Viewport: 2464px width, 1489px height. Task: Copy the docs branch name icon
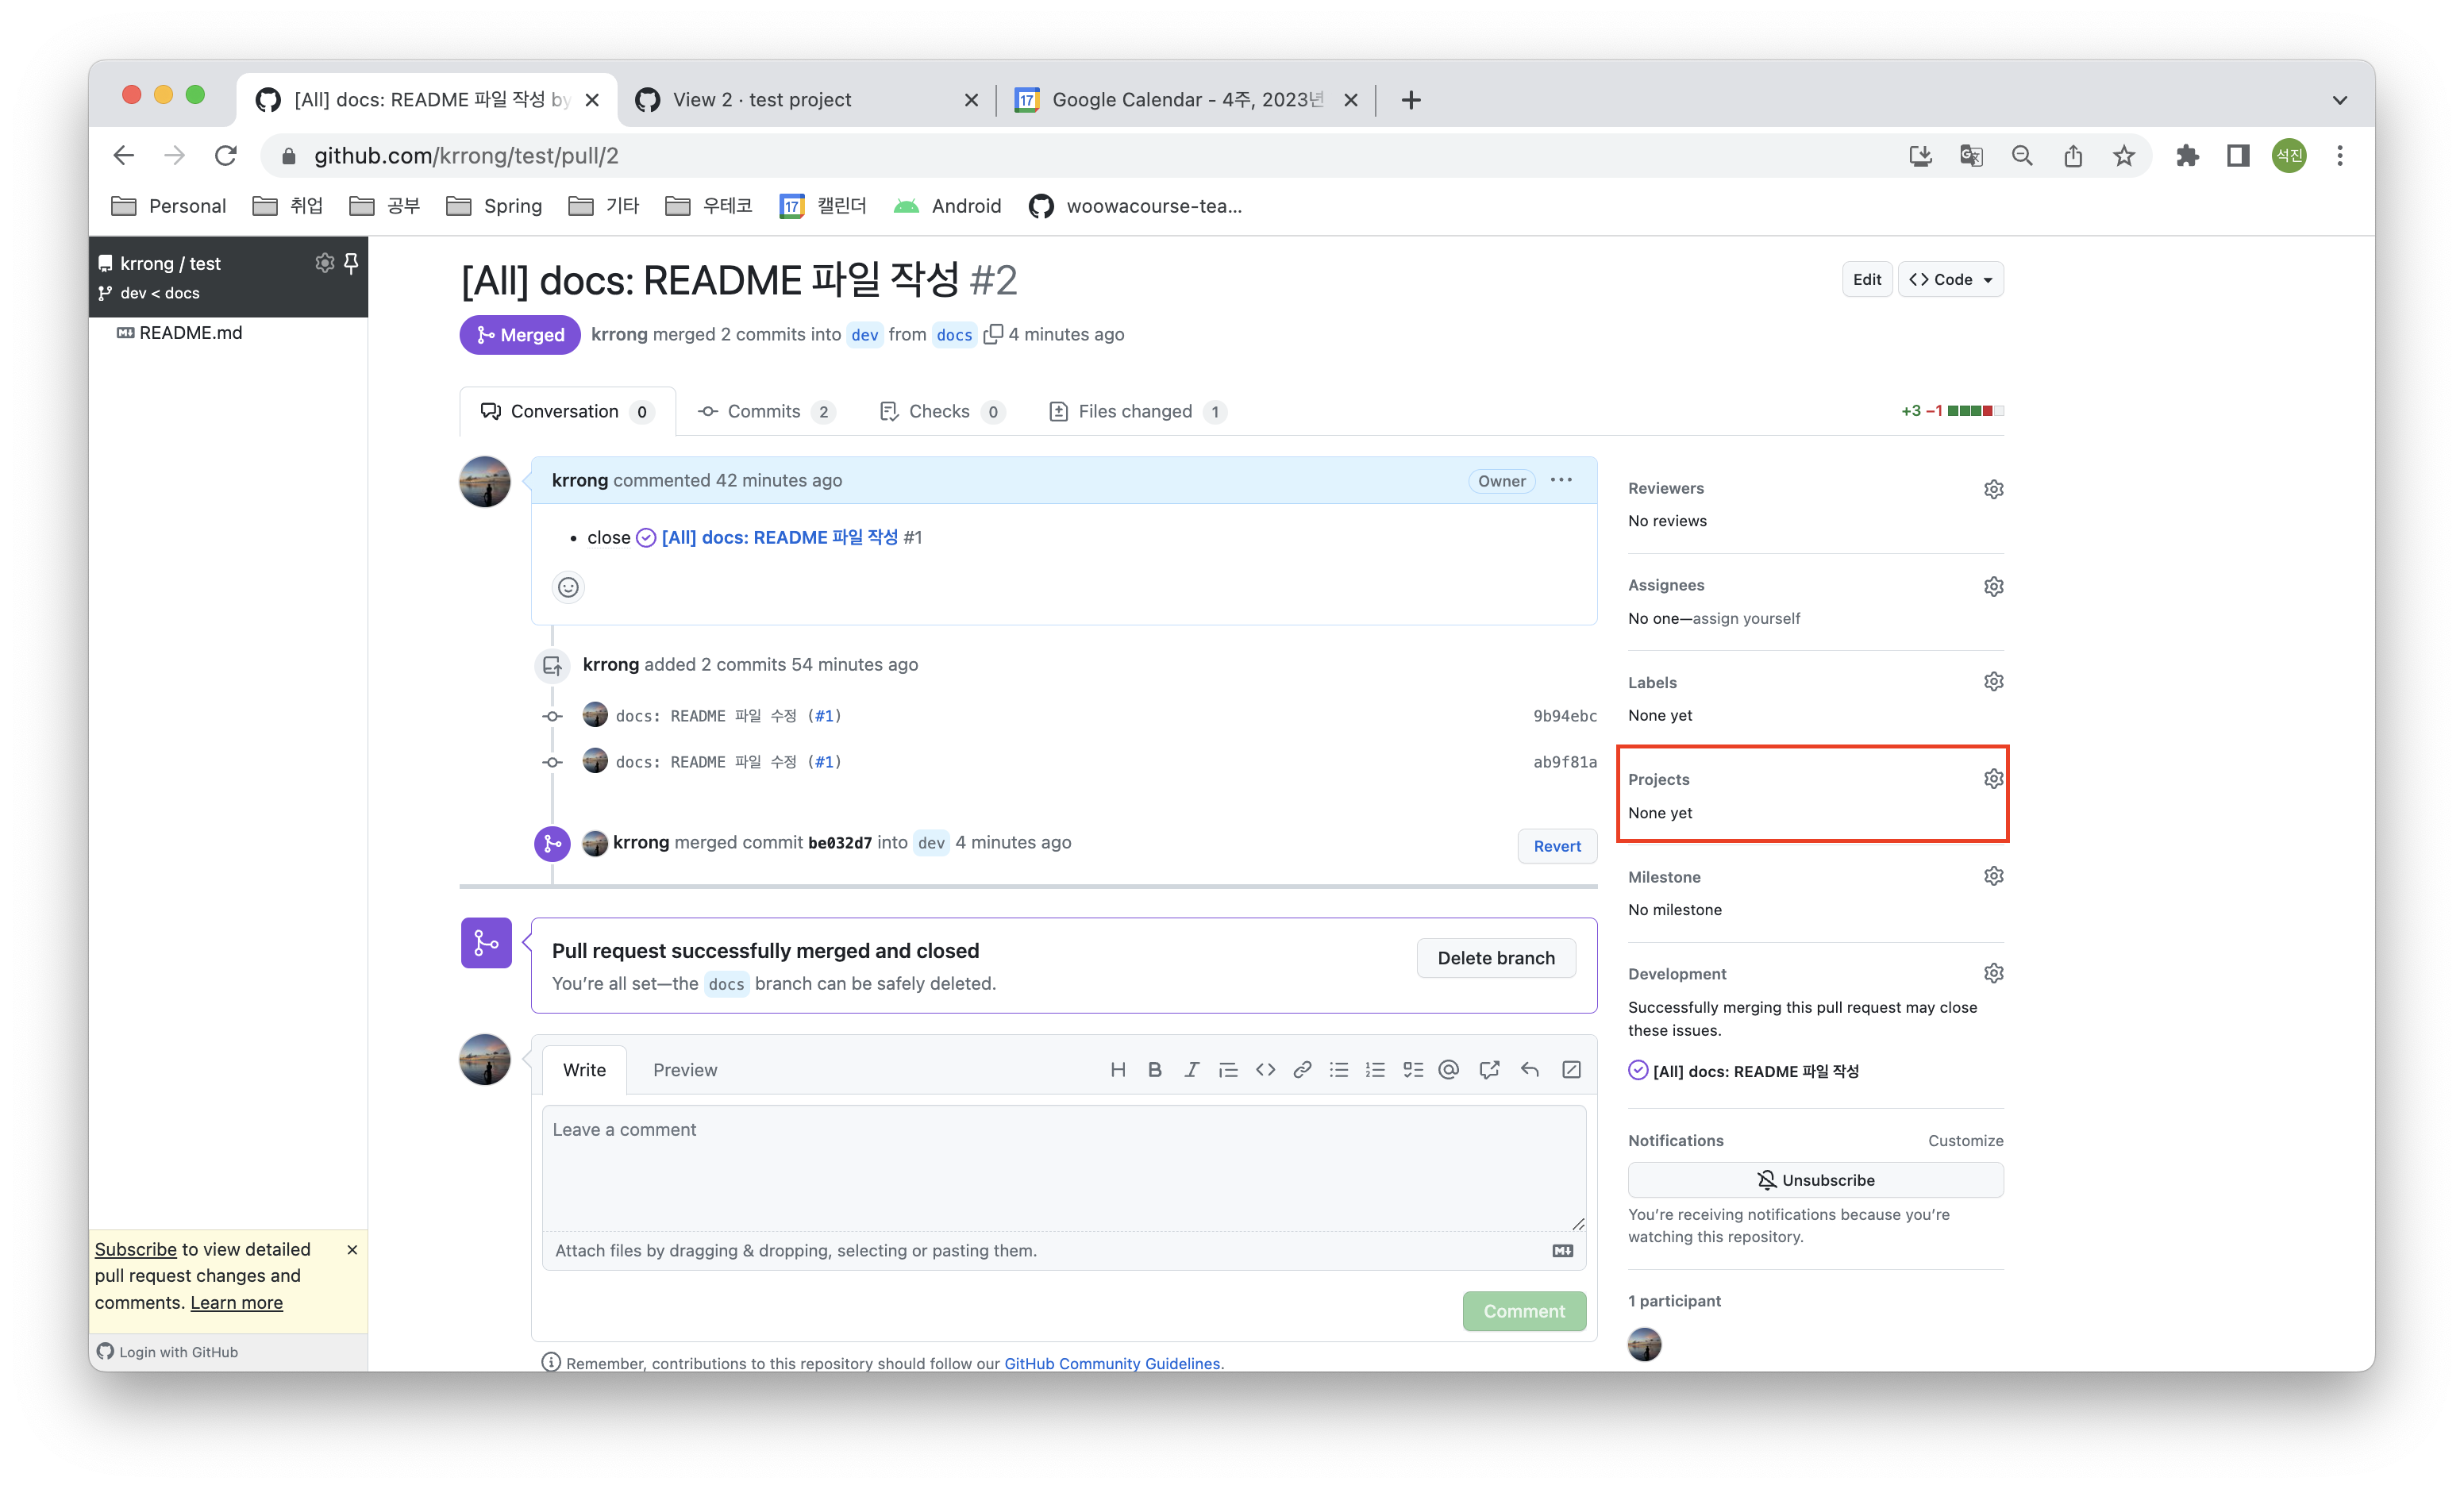(x=993, y=334)
